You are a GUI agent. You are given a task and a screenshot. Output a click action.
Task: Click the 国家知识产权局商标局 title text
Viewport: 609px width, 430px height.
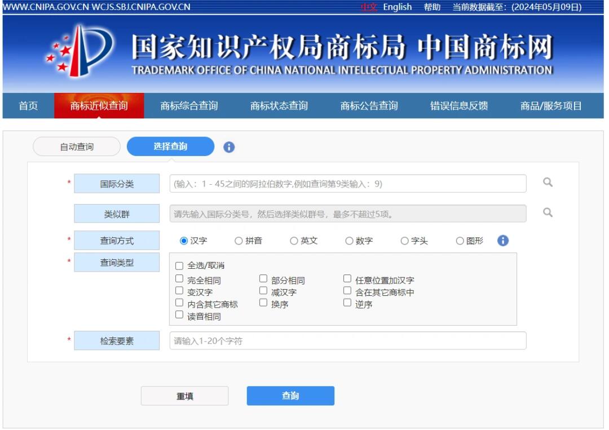click(x=269, y=47)
